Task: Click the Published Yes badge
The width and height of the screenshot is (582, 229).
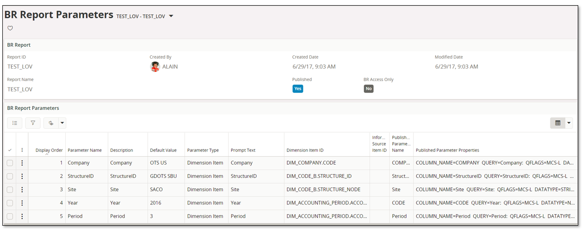Action: pos(298,88)
